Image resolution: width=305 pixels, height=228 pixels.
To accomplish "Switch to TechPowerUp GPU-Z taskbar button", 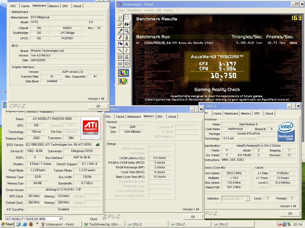I will [103, 225].
